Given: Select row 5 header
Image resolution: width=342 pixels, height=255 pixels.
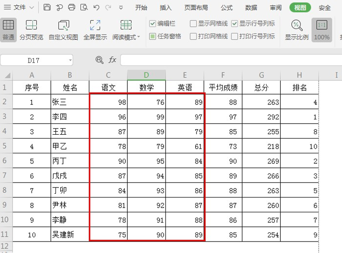Looking at the screenshot, I should pyautogui.click(x=6, y=146).
